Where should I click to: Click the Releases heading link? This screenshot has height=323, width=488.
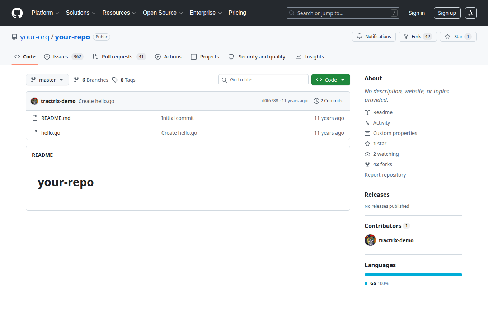coord(377,195)
